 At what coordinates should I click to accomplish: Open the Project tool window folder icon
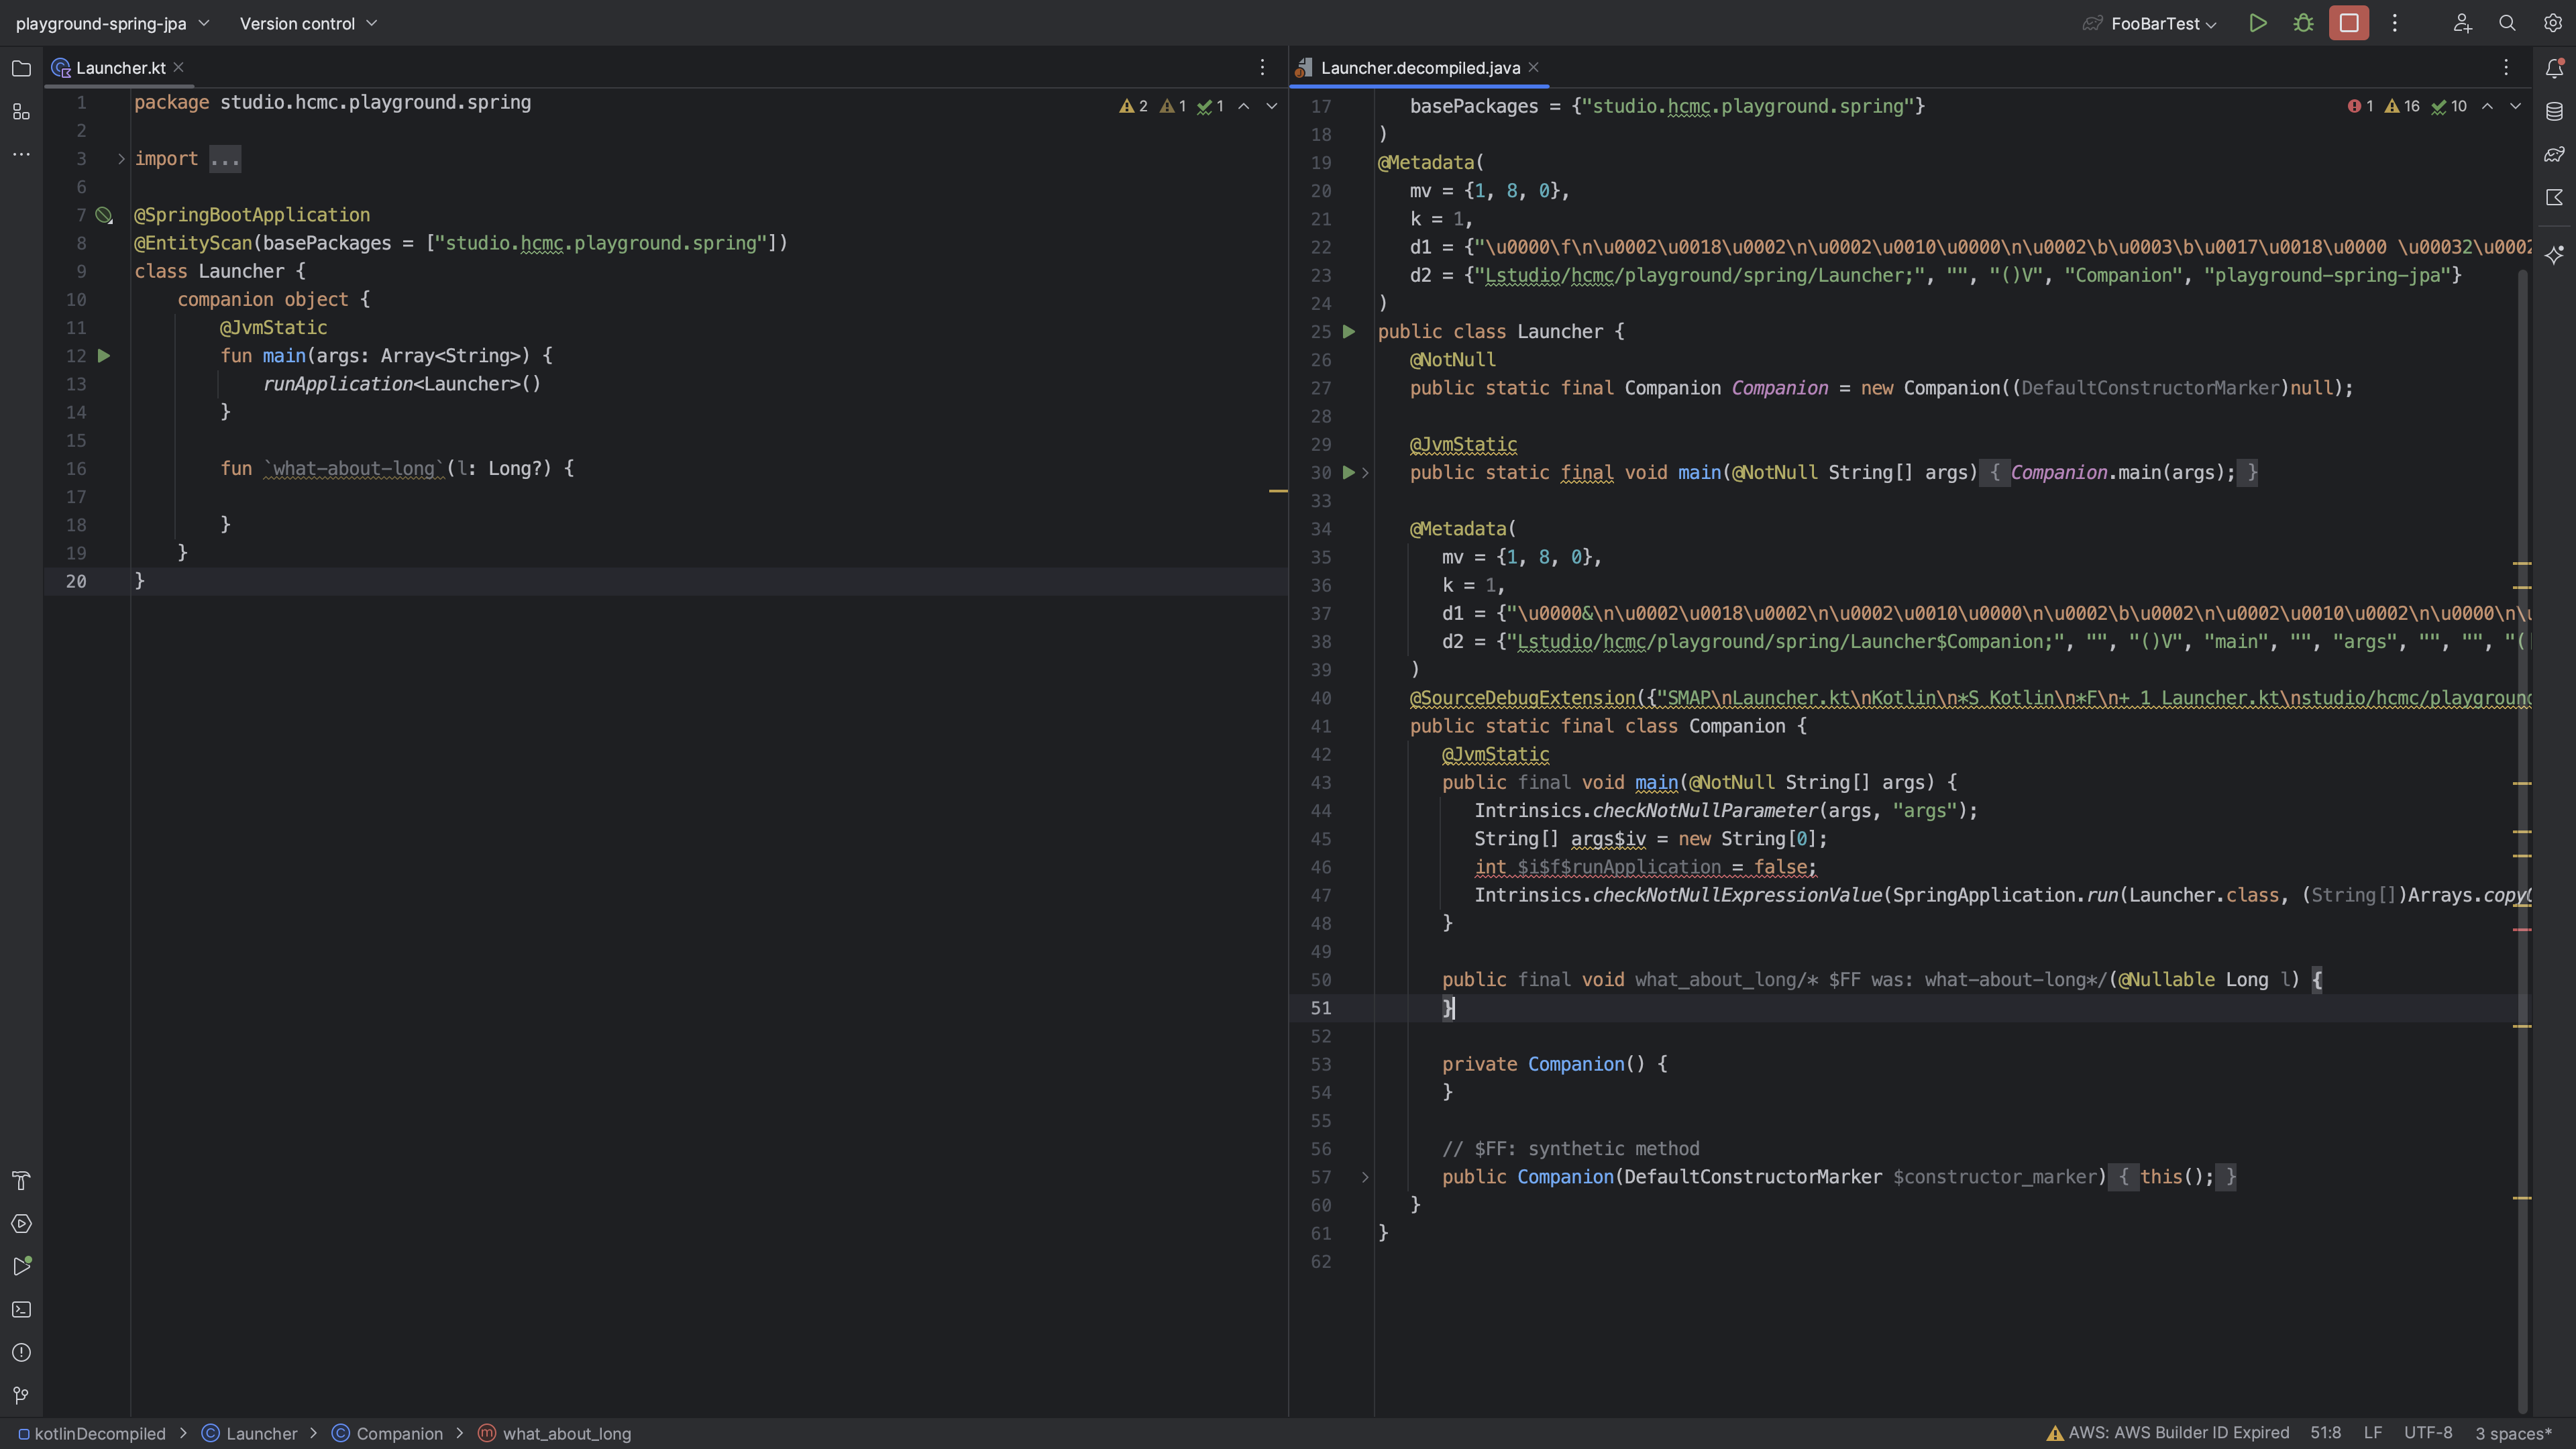pos(21,68)
